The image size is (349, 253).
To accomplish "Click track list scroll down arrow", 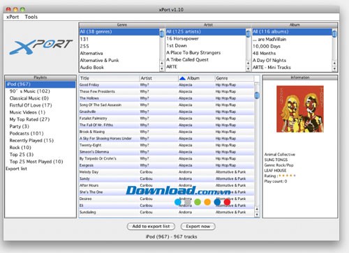I will tap(257, 215).
